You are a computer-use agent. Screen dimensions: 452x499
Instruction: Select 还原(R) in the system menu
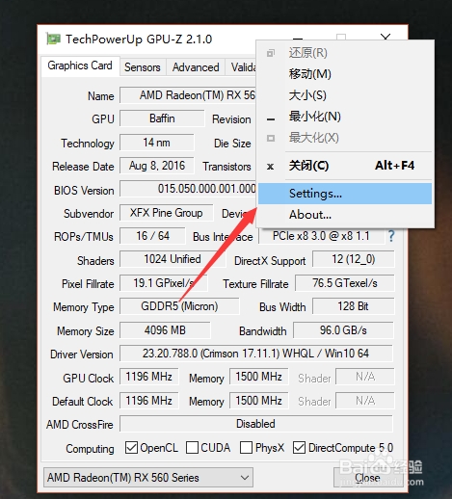point(345,53)
